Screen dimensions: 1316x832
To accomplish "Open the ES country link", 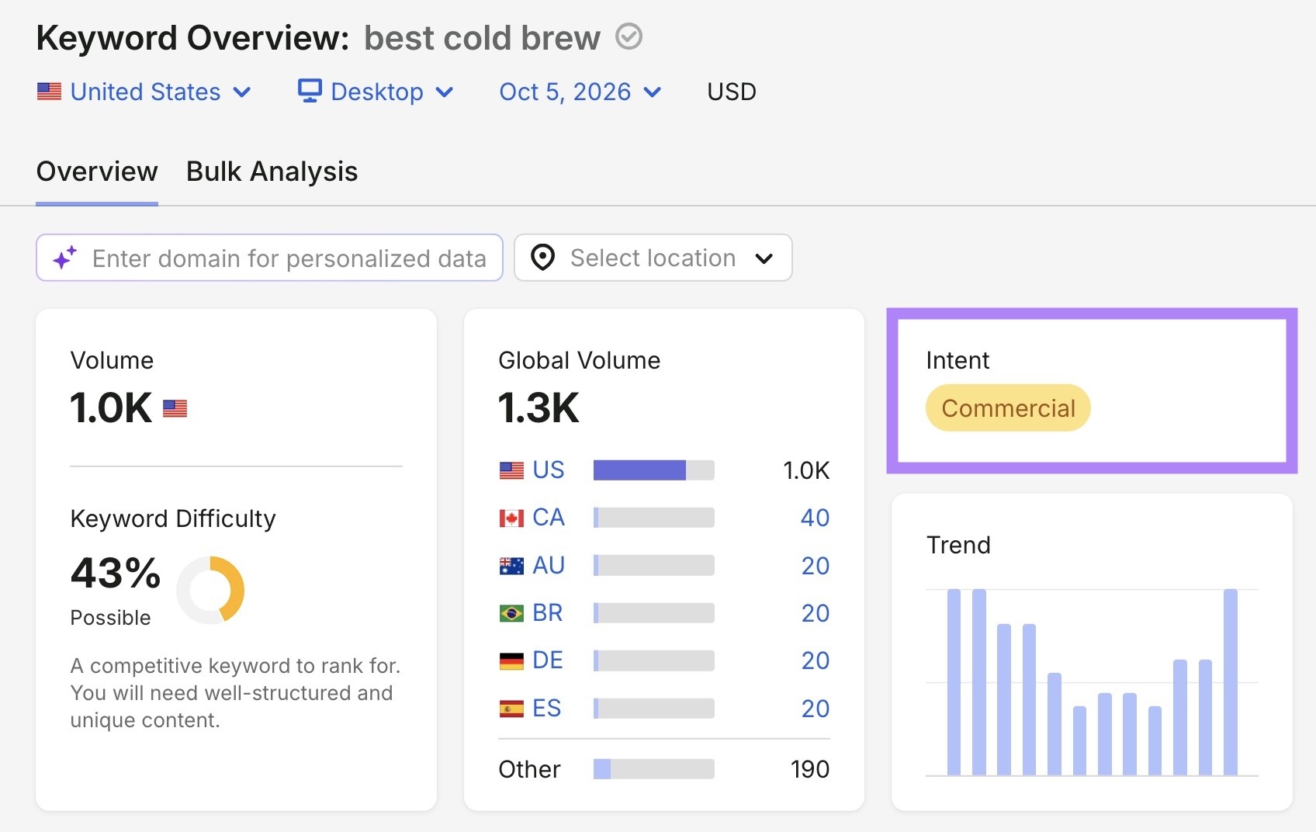I will tap(547, 709).
